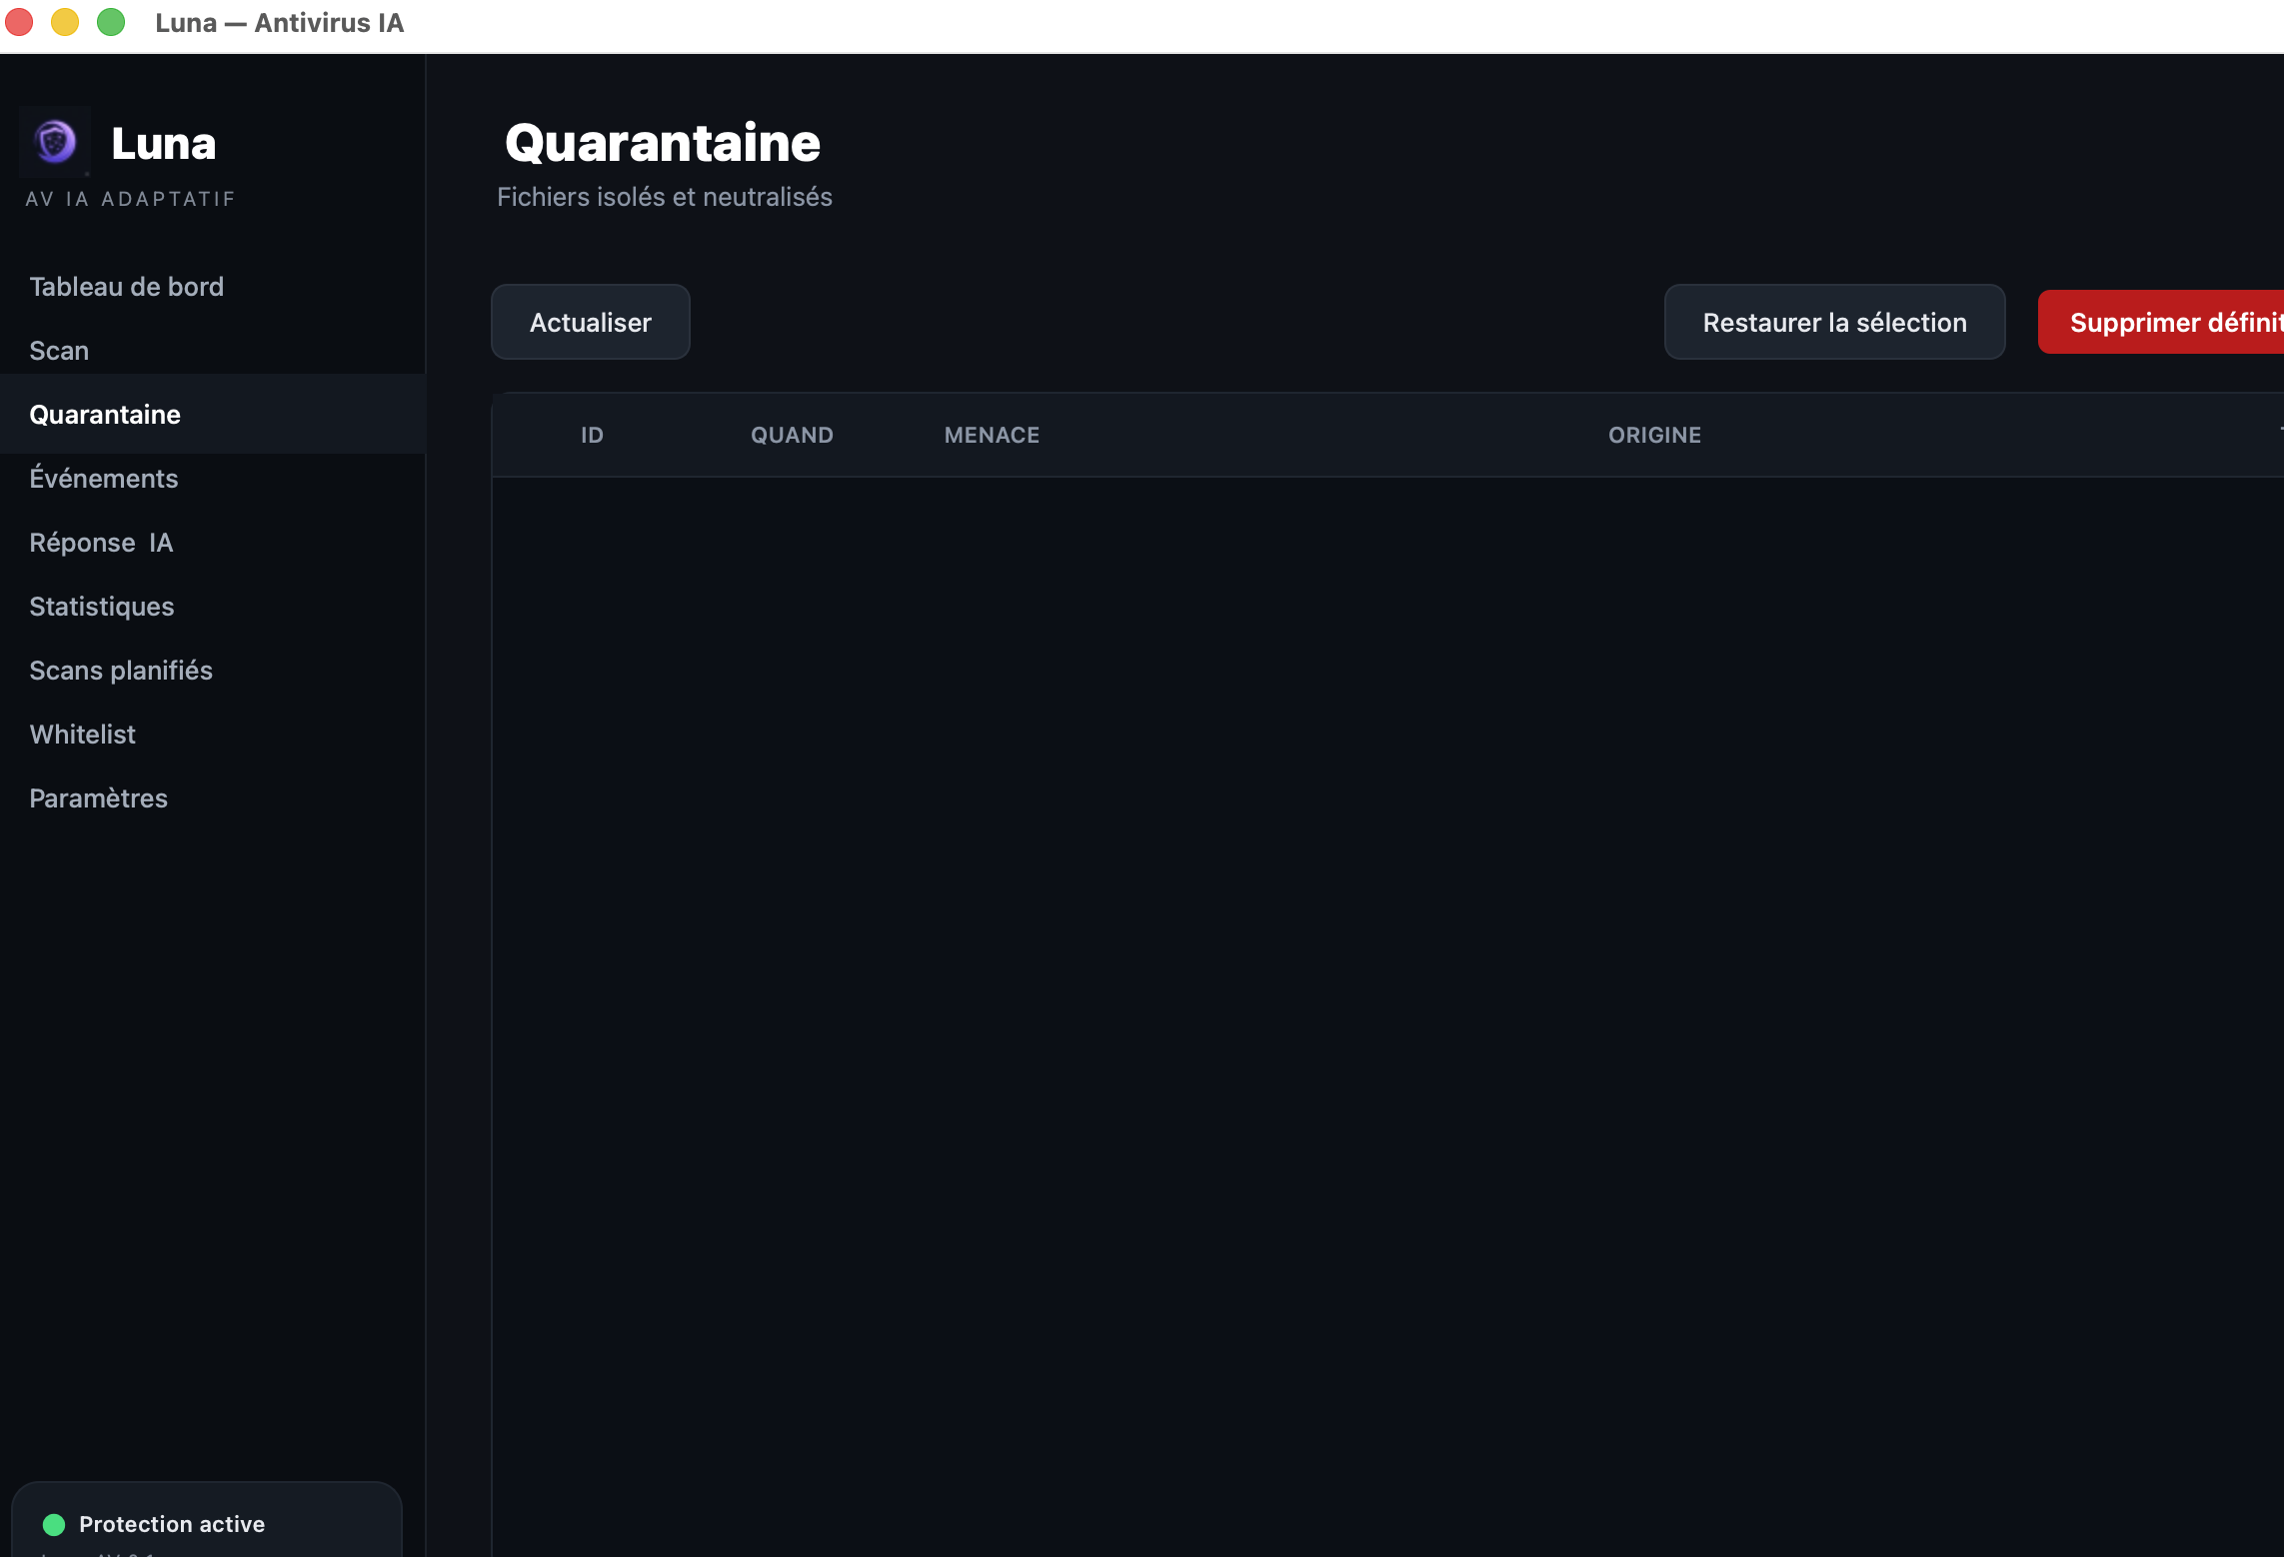This screenshot has width=2284, height=1557.
Task: Switch to Réponse IA
Action: click(x=101, y=543)
